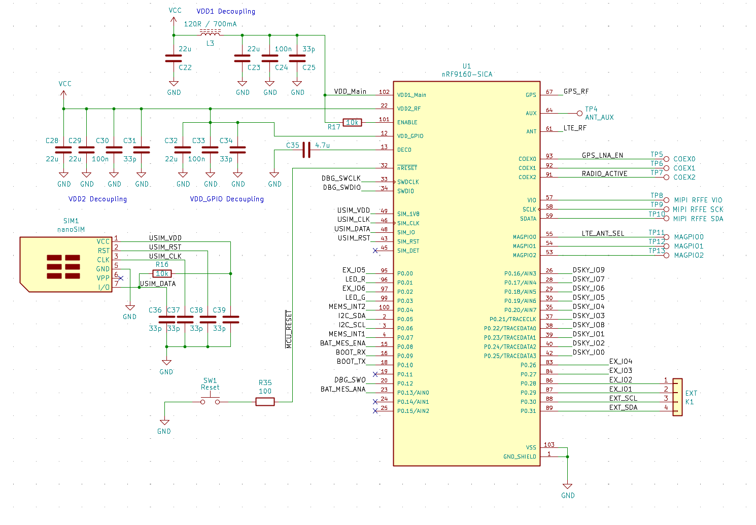Select the MAGPIO2 test point circle
756x525 pixels.
(667, 255)
